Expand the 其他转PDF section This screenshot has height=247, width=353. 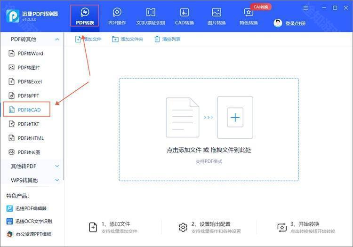point(57,166)
